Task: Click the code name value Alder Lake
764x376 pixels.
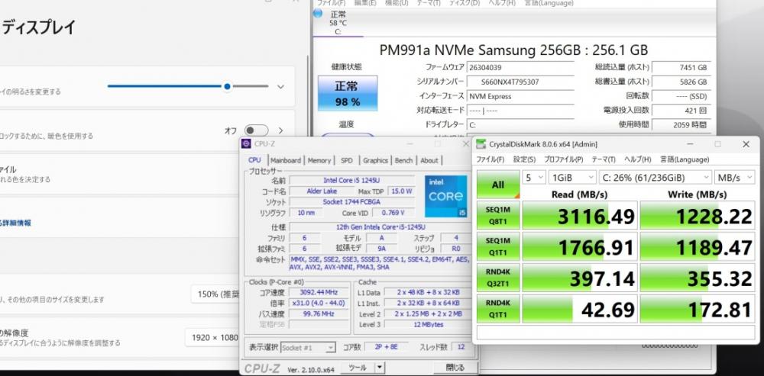Action: click(x=322, y=191)
